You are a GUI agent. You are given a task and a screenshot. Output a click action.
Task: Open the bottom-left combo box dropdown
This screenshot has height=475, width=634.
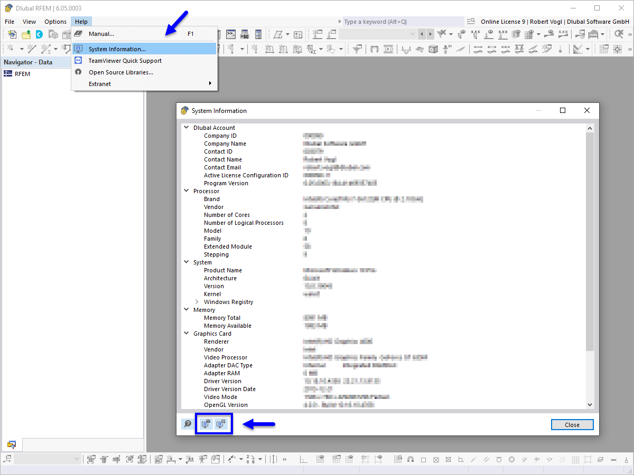pyautogui.click(x=77, y=459)
